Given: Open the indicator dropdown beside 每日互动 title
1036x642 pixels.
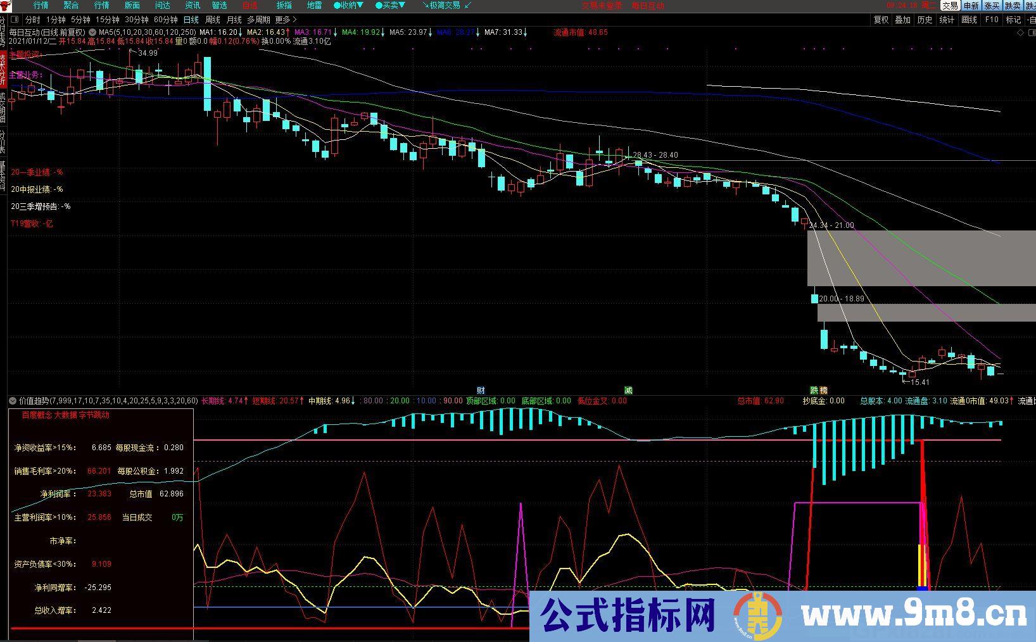Looking at the screenshot, I should click(92, 32).
